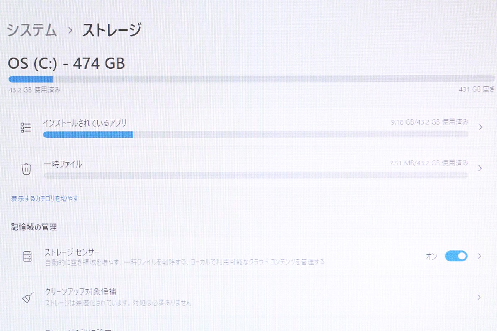This screenshot has width=497, height=331.
Task: Open ストレージ センサー settings chevron
Action: tap(479, 256)
